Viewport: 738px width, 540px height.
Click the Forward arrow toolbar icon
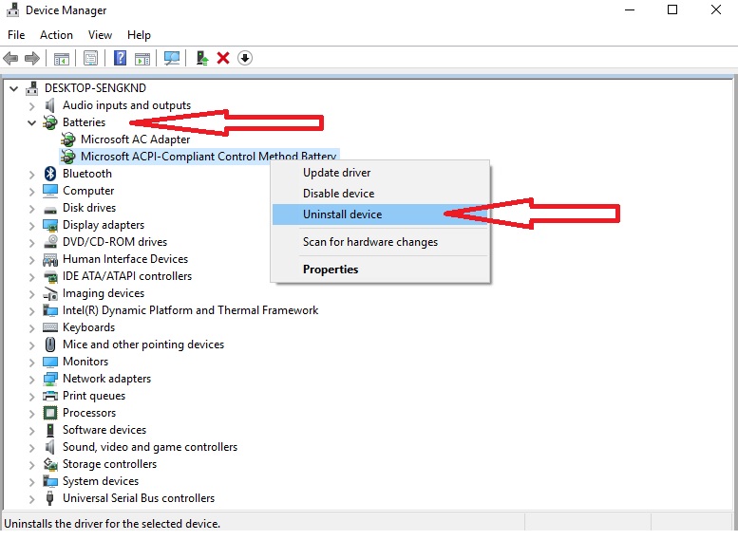32,58
